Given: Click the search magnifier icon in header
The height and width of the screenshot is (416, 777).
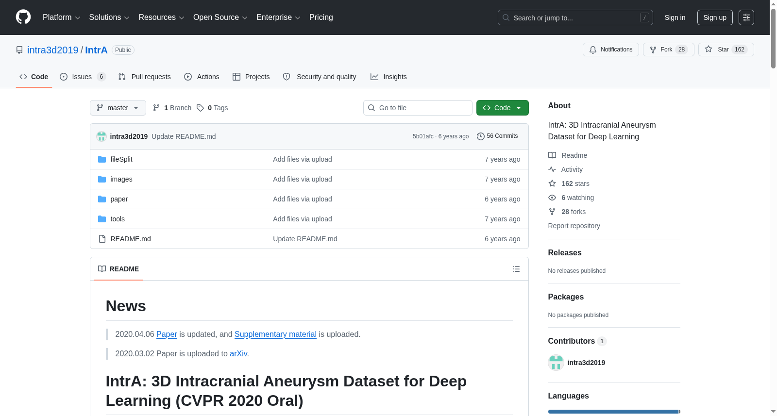Looking at the screenshot, I should point(506,17).
